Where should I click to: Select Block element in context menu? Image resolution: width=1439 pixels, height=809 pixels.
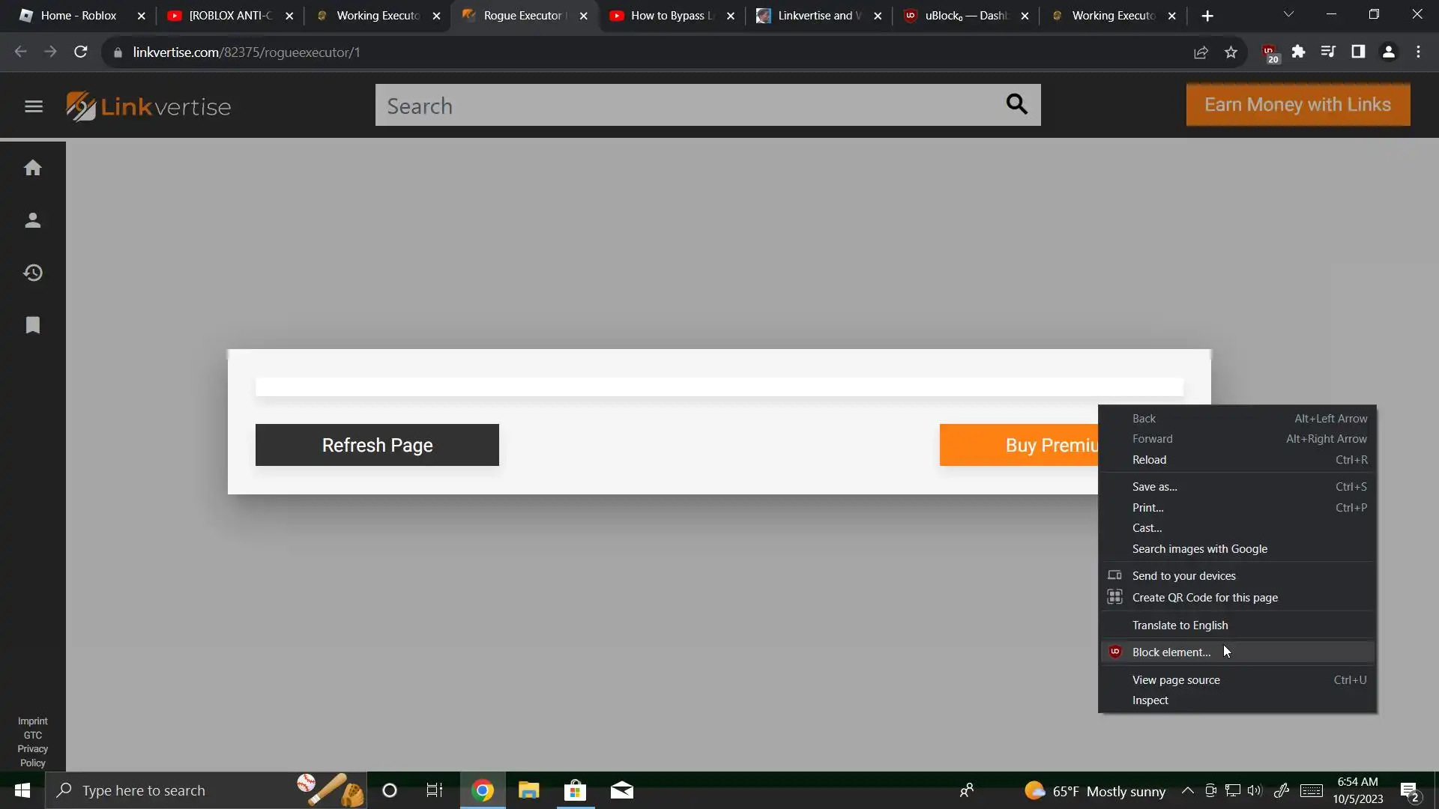pos(1171,652)
